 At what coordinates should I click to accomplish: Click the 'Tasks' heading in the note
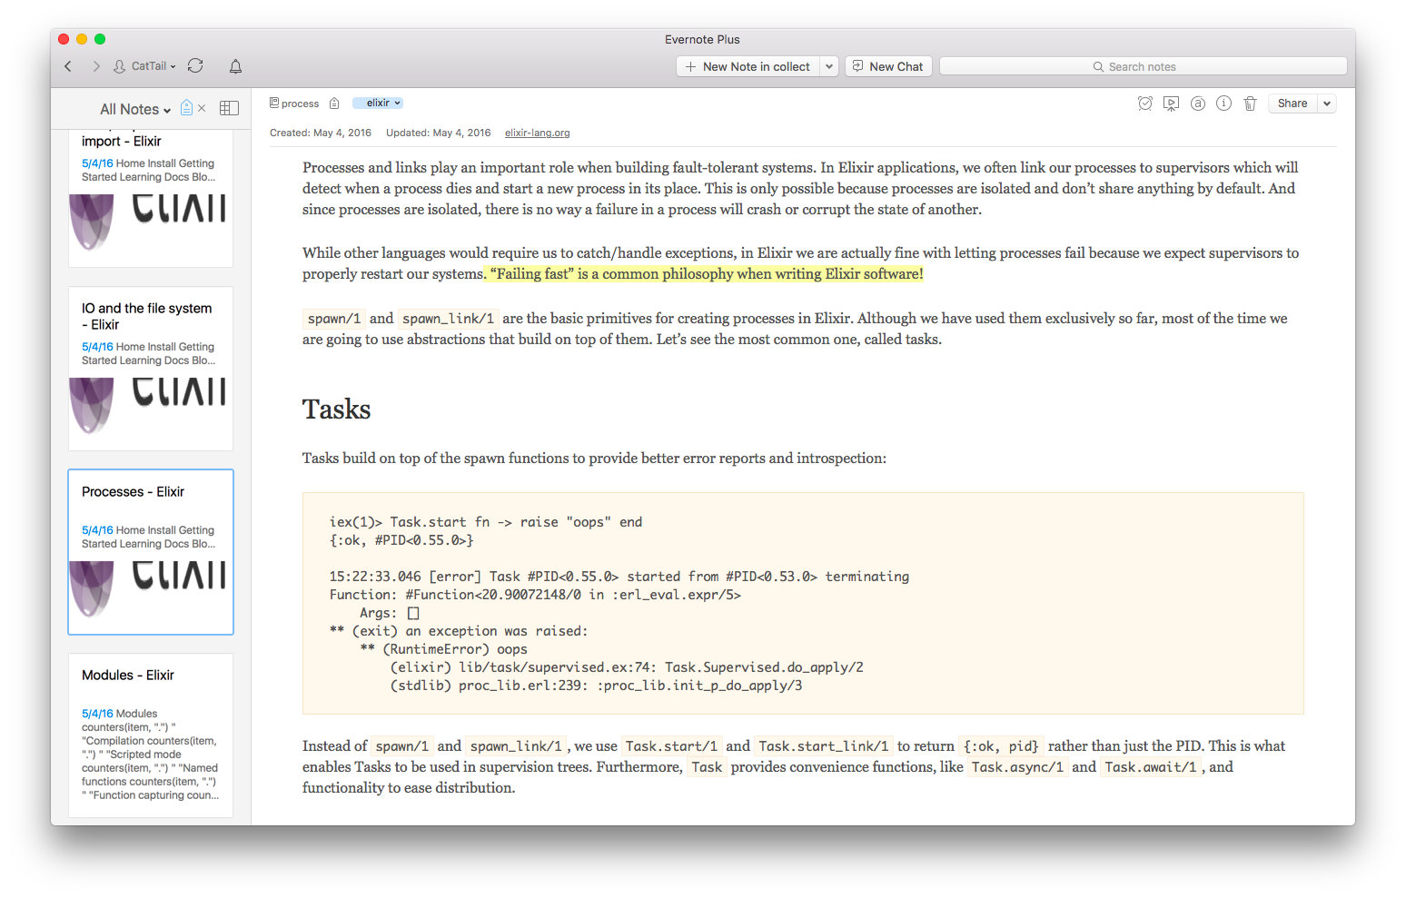pos(337,410)
